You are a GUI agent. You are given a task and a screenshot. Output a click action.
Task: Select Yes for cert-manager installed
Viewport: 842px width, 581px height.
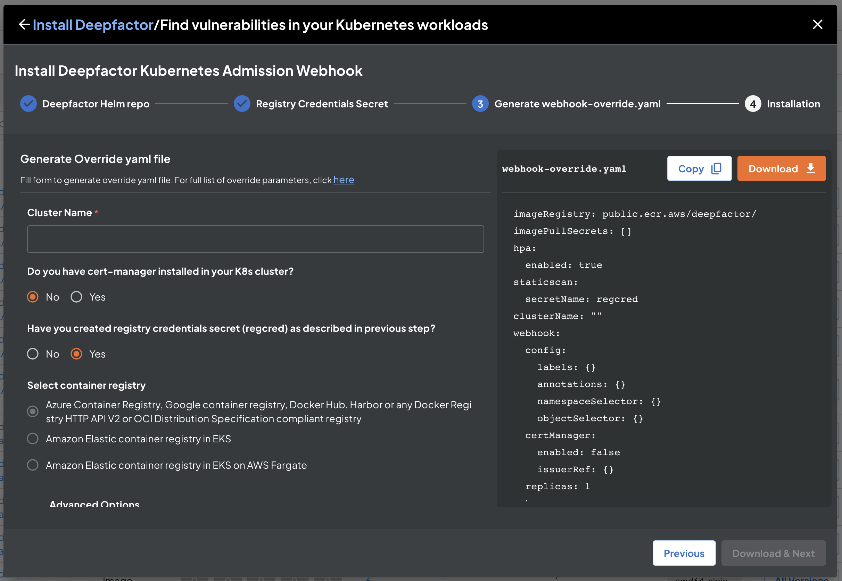(76, 297)
